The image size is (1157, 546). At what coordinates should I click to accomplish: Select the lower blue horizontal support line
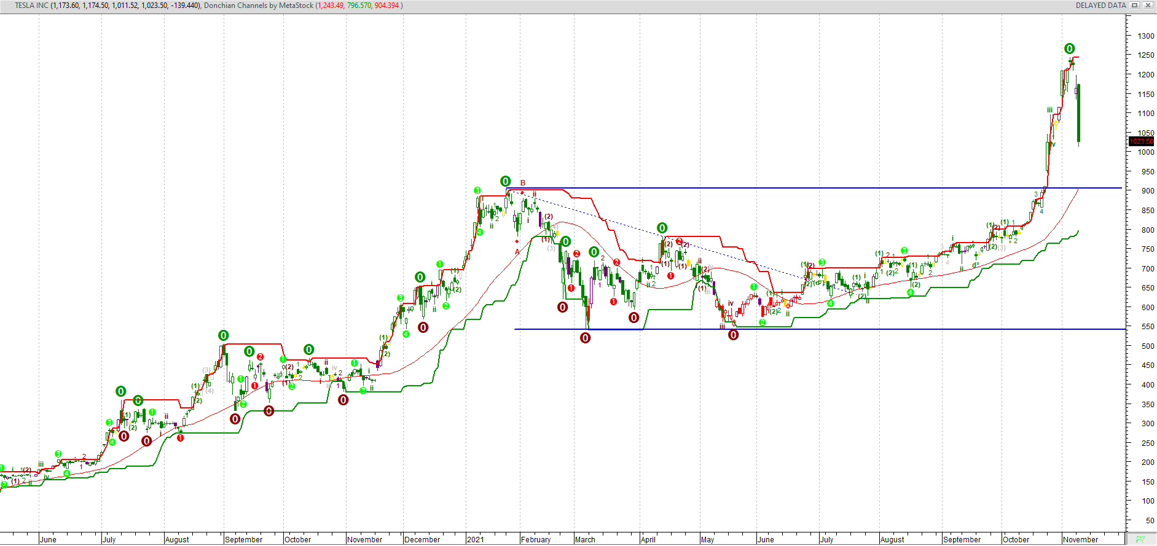coord(860,329)
